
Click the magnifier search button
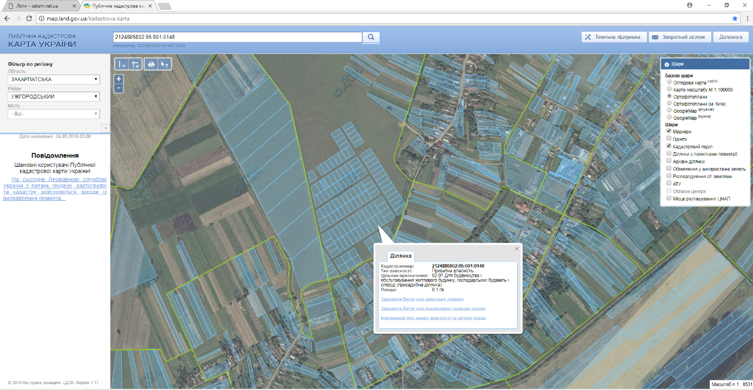371,37
